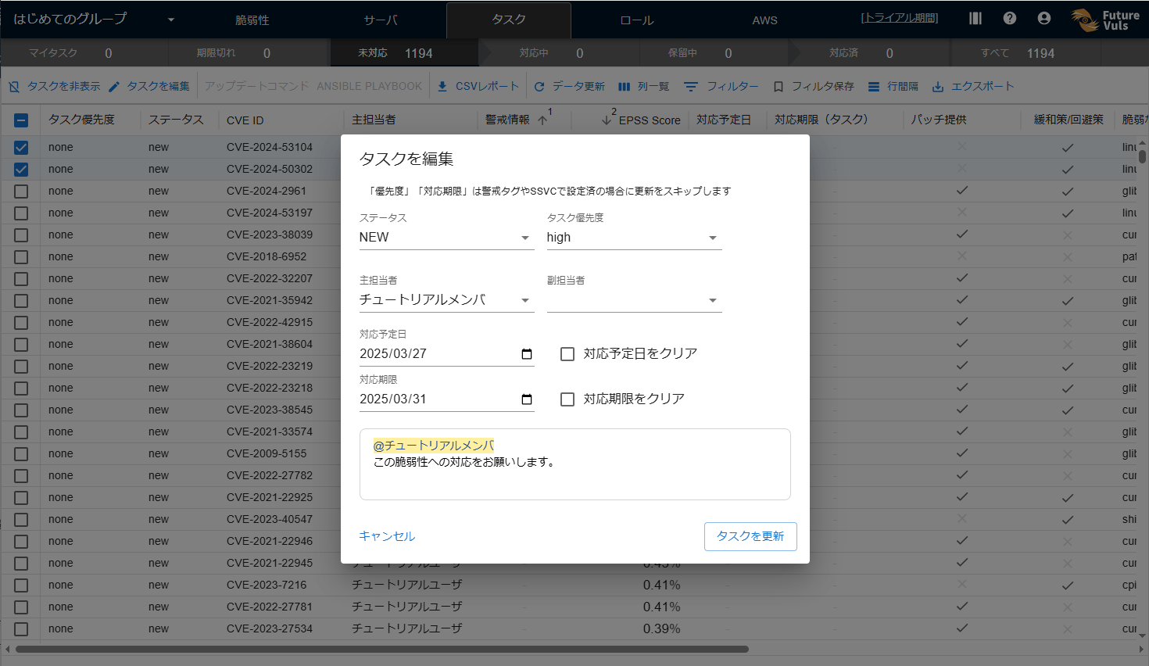
Task: Check the row CVE-2024-2961
Action: pyautogui.click(x=21, y=191)
